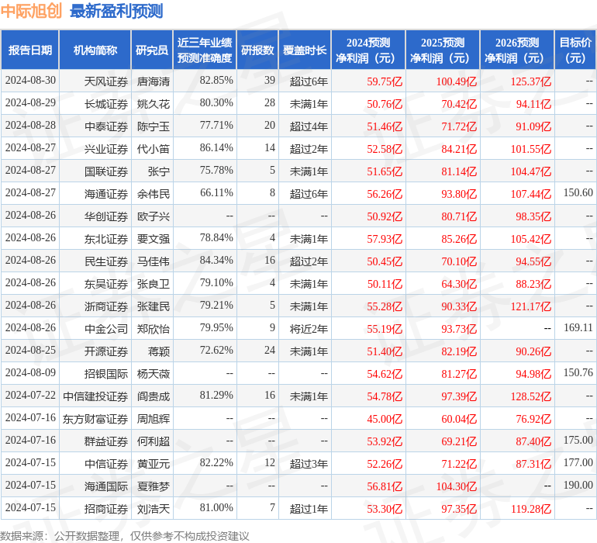Click the 121.17亿 forecast value
Viewport: 597px width, 543px height.
tap(531, 306)
